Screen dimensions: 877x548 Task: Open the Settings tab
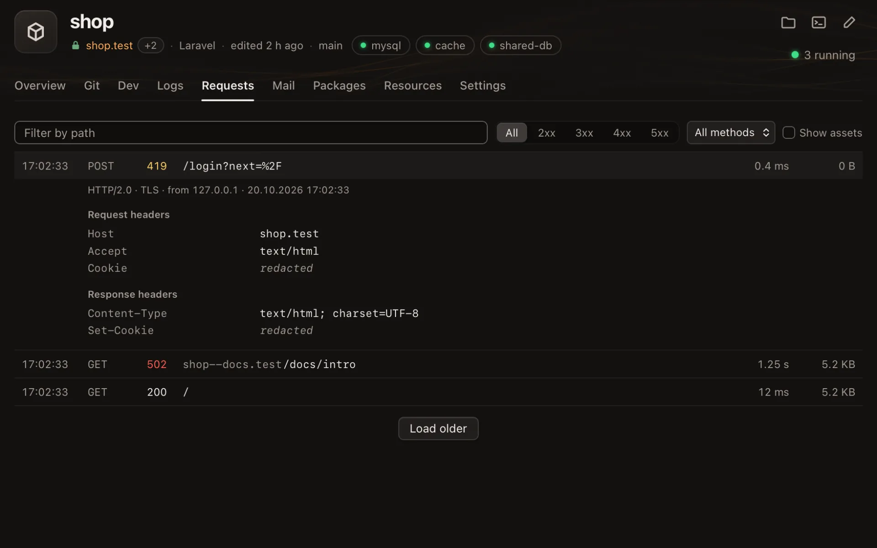pyautogui.click(x=483, y=85)
